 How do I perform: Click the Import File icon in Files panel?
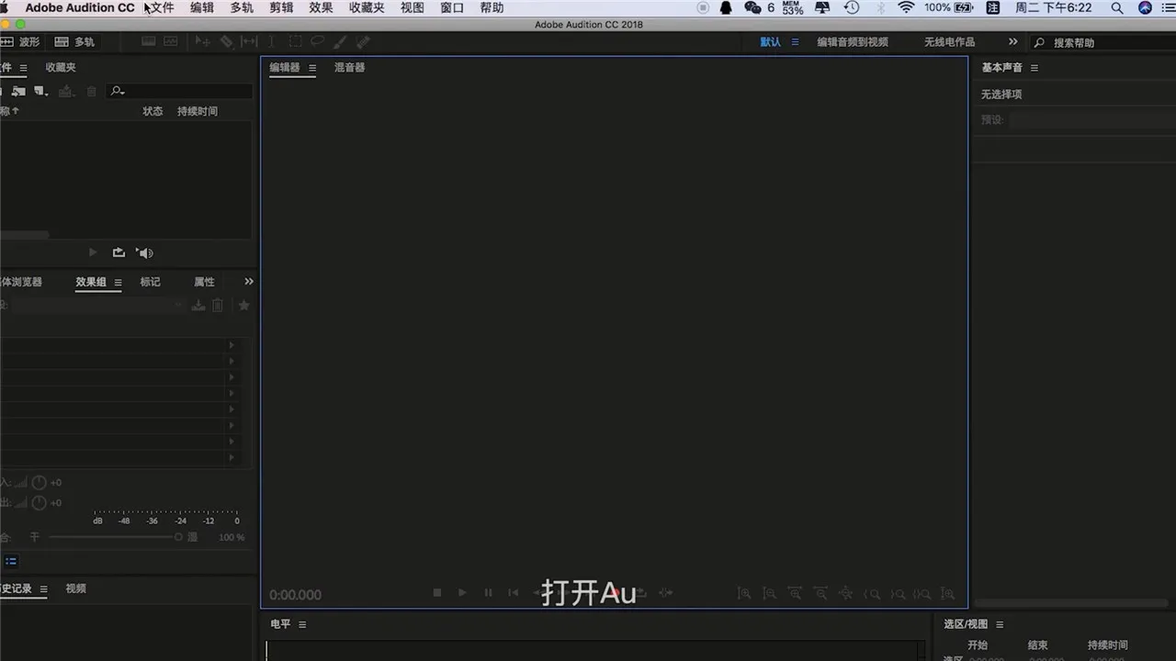tap(18, 91)
